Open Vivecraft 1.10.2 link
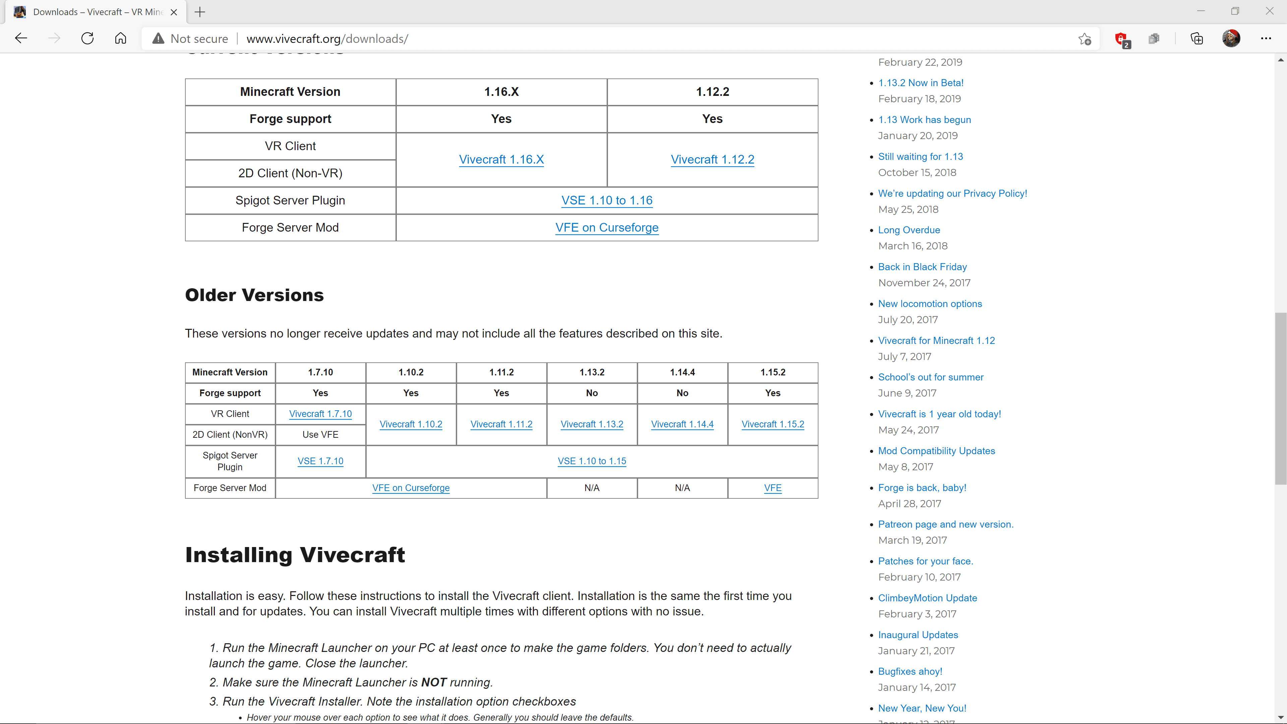The height and width of the screenshot is (724, 1287). pos(411,424)
